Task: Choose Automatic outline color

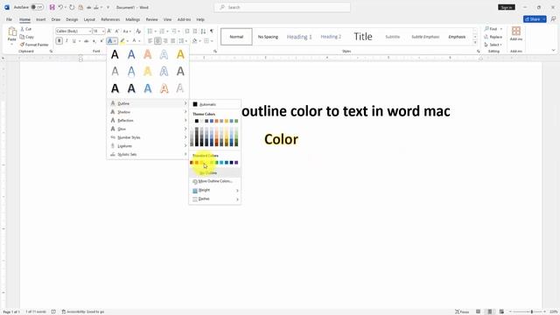Action: click(215, 104)
